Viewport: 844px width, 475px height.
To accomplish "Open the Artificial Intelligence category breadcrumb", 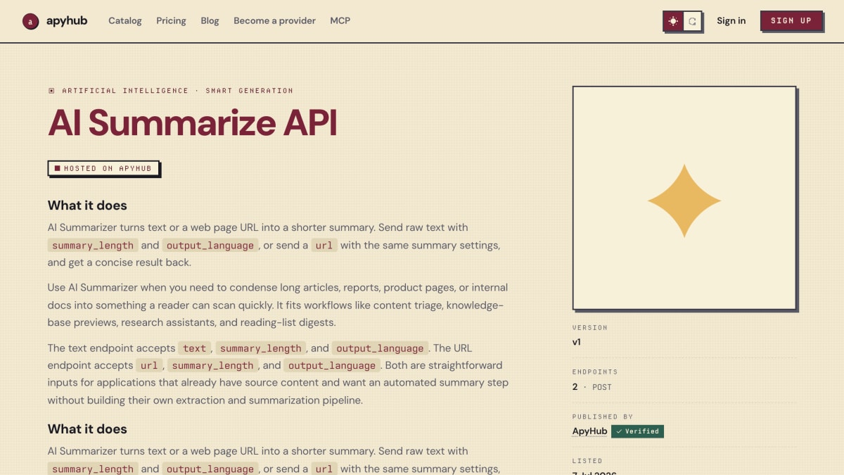I will pos(125,91).
